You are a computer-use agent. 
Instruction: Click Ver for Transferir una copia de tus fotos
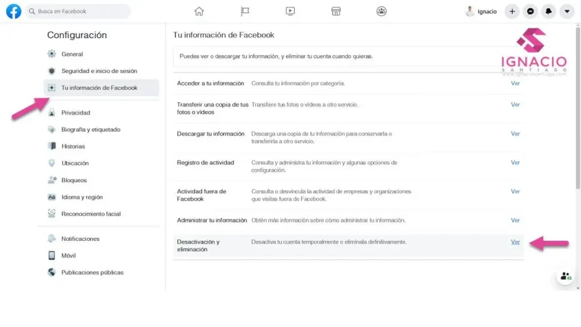[x=515, y=105]
